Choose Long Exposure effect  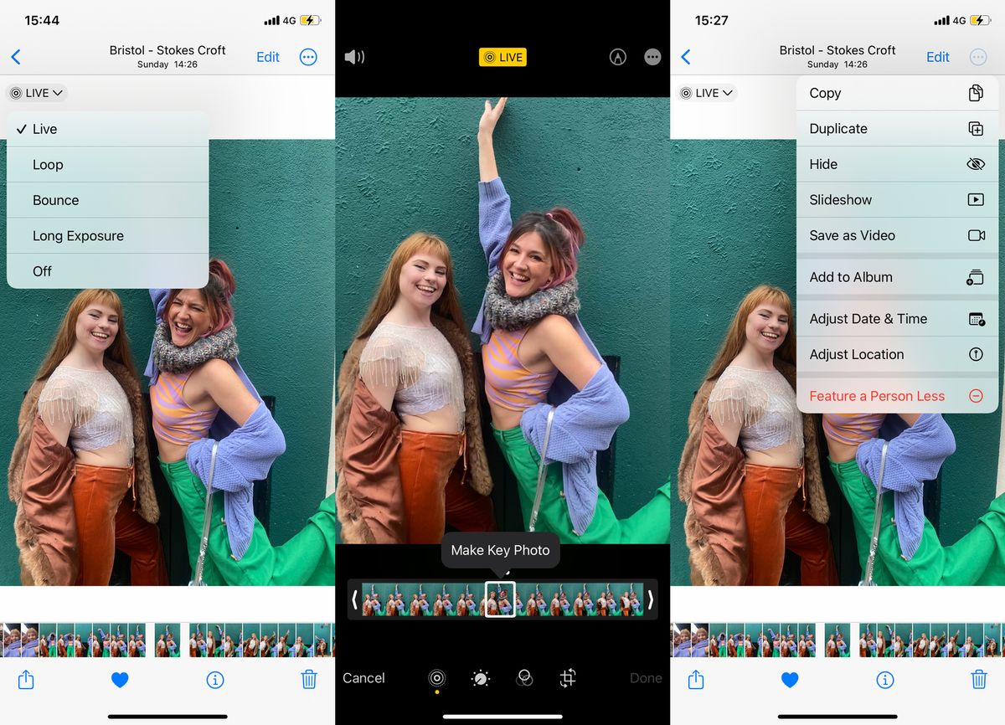[75, 235]
